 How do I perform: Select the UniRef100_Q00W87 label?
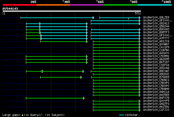tap(156, 44)
